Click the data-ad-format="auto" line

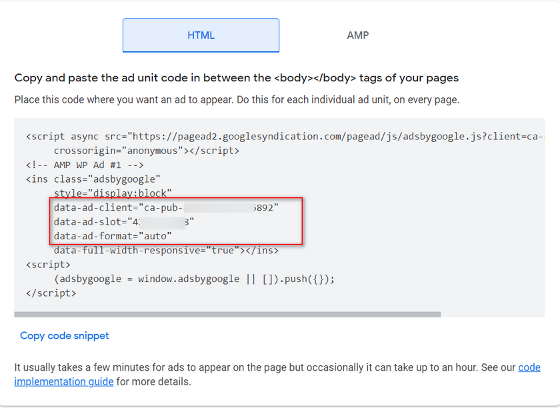[x=113, y=236]
